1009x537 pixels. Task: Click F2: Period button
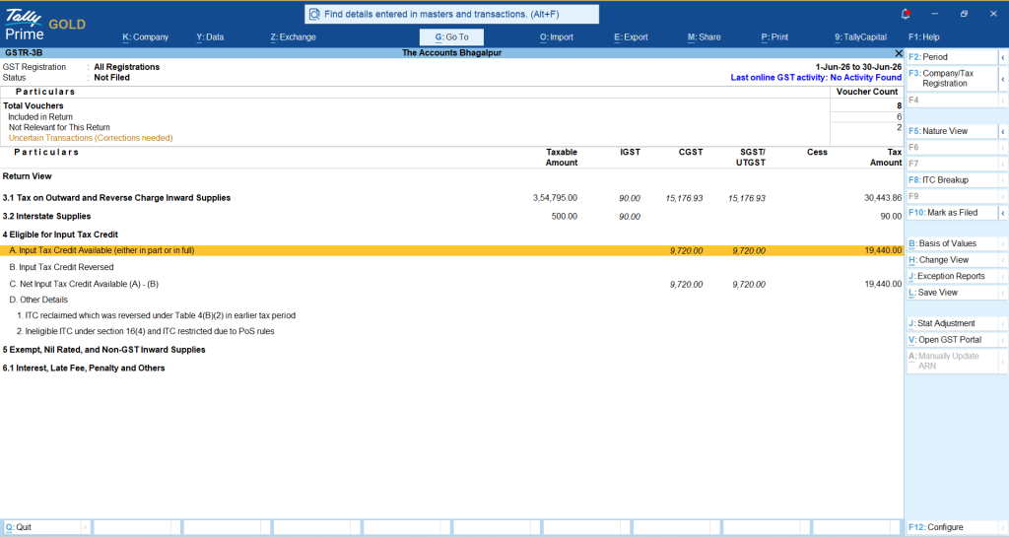(x=952, y=57)
